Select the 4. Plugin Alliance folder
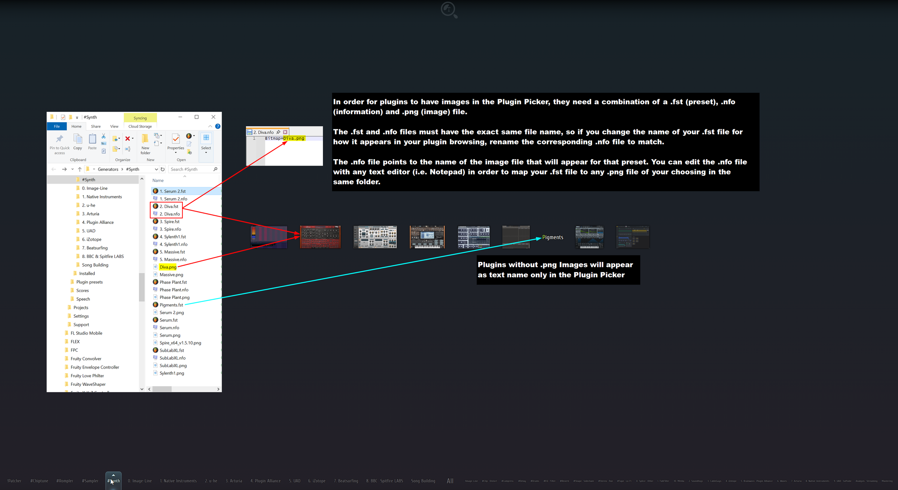898x490 pixels. click(x=98, y=222)
